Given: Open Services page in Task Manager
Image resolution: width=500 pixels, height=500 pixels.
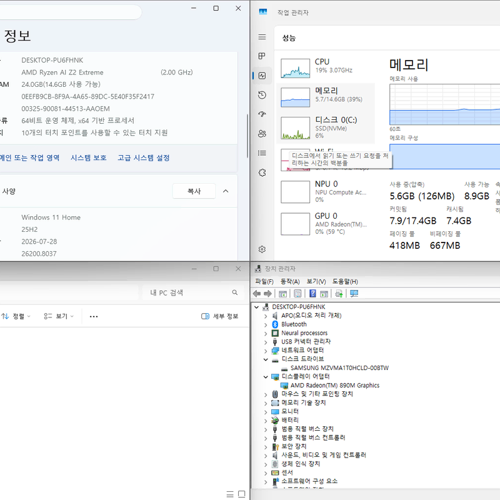Looking at the screenshot, I should point(262,172).
